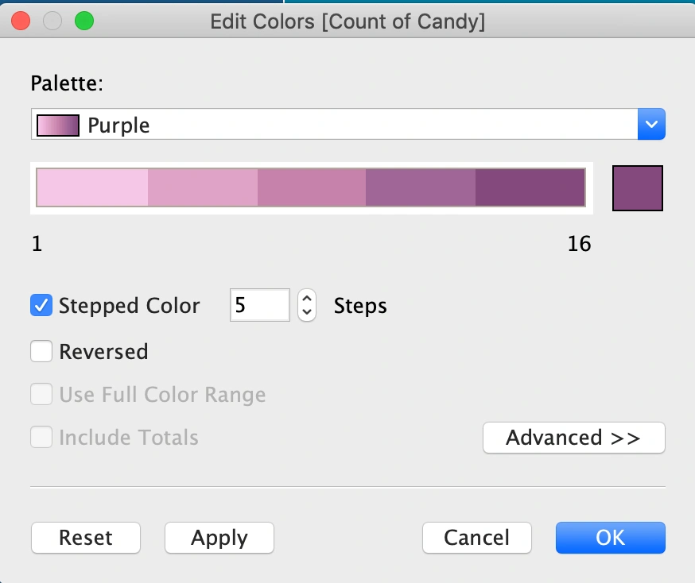Viewport: 695px width, 583px height.
Task: Click the green maximize window button
Action: pyautogui.click(x=83, y=21)
